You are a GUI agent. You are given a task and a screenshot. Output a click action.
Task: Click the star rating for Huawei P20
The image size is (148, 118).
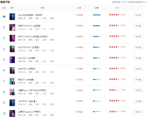(114, 68)
